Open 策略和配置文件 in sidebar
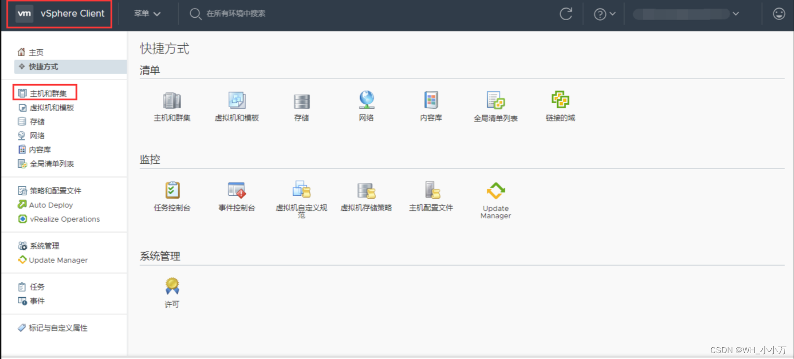This screenshot has width=794, height=359. tap(50, 191)
